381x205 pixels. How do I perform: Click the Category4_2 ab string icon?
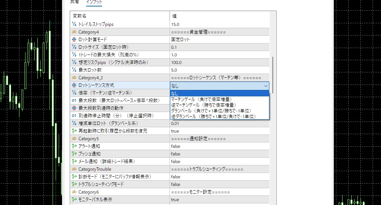[x=74, y=77]
